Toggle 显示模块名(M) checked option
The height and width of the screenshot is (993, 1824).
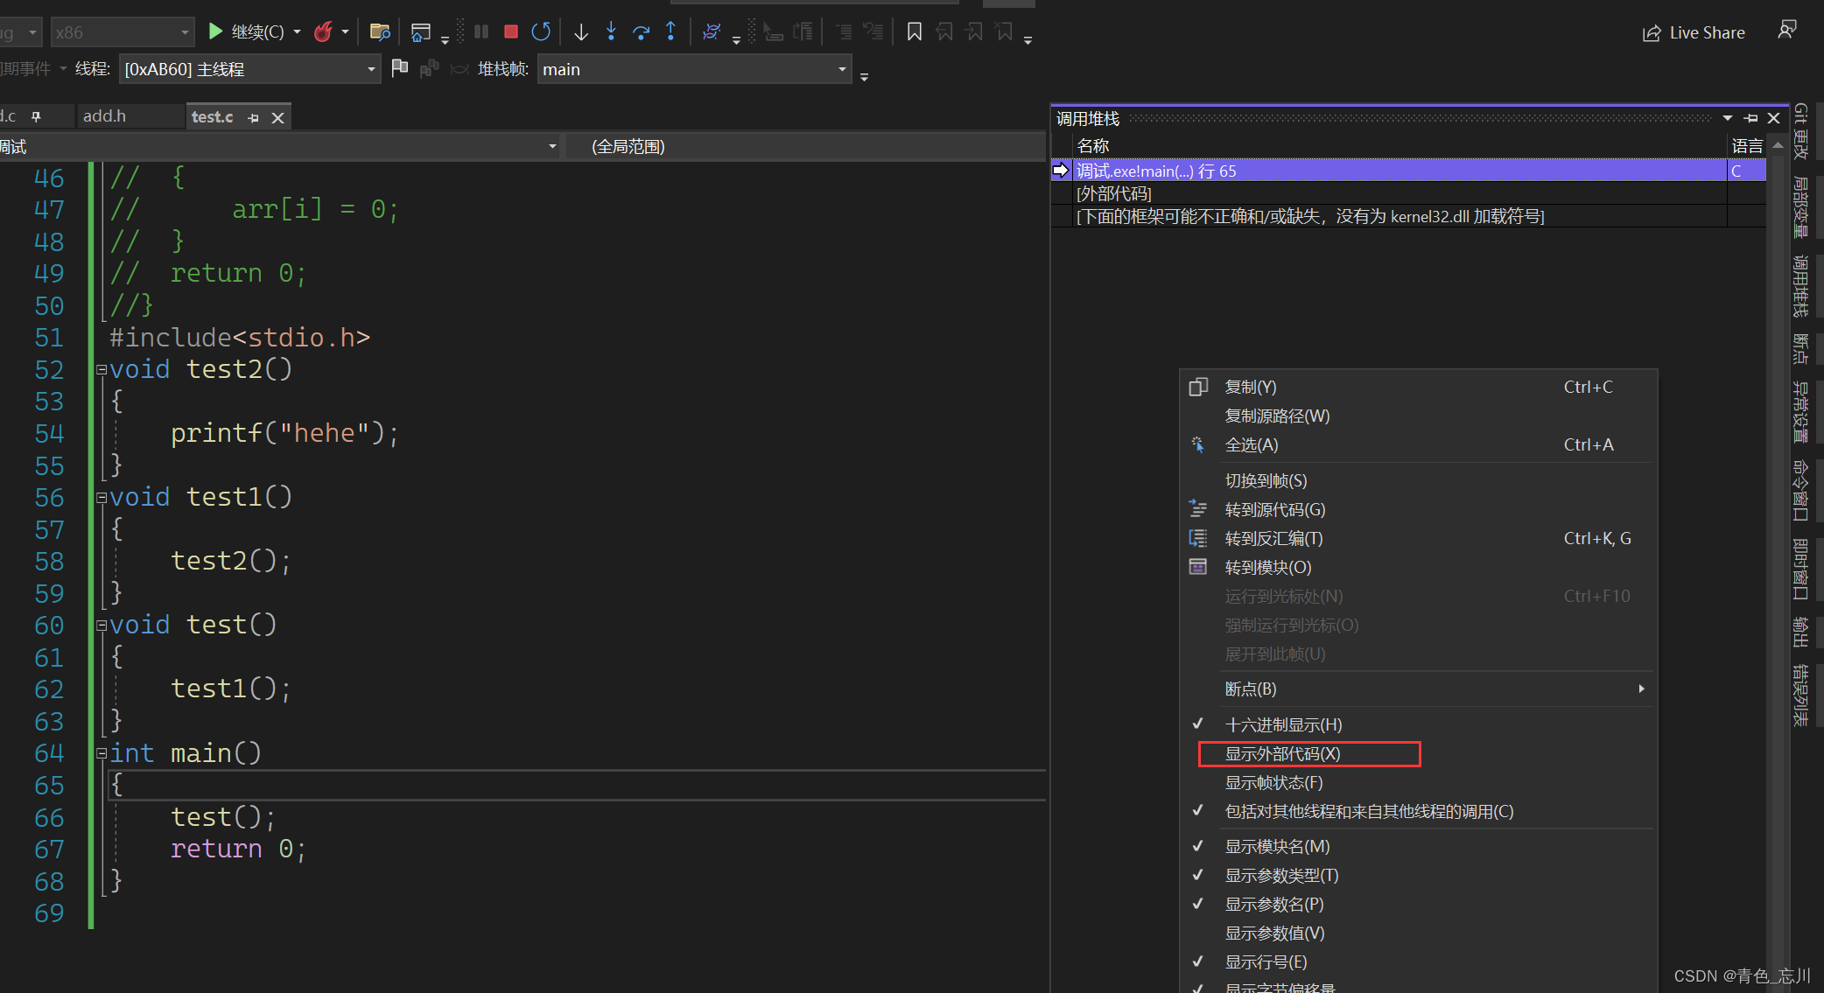tap(1277, 846)
